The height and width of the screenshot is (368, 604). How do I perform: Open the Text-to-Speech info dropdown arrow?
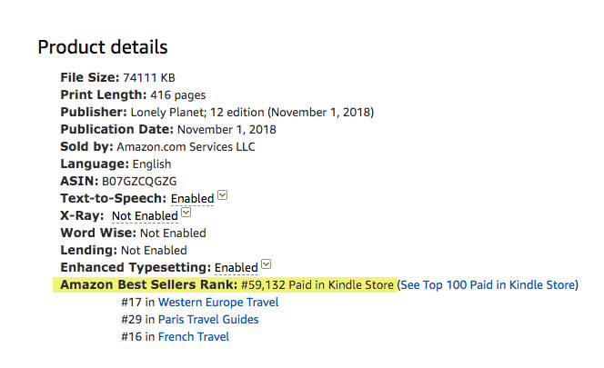click(222, 195)
